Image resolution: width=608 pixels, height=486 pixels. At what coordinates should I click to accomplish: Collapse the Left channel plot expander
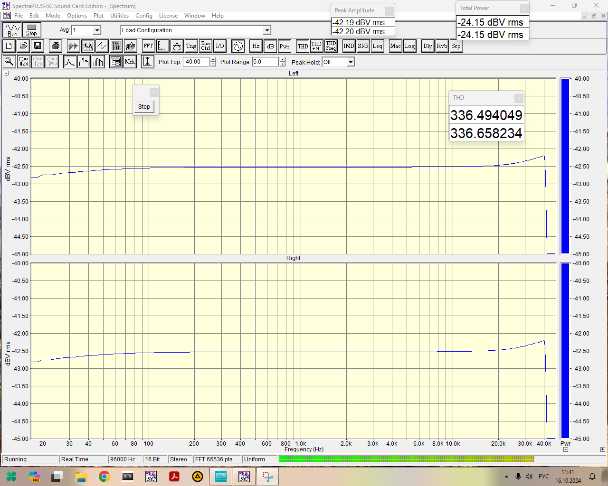pyautogui.click(x=6, y=73)
